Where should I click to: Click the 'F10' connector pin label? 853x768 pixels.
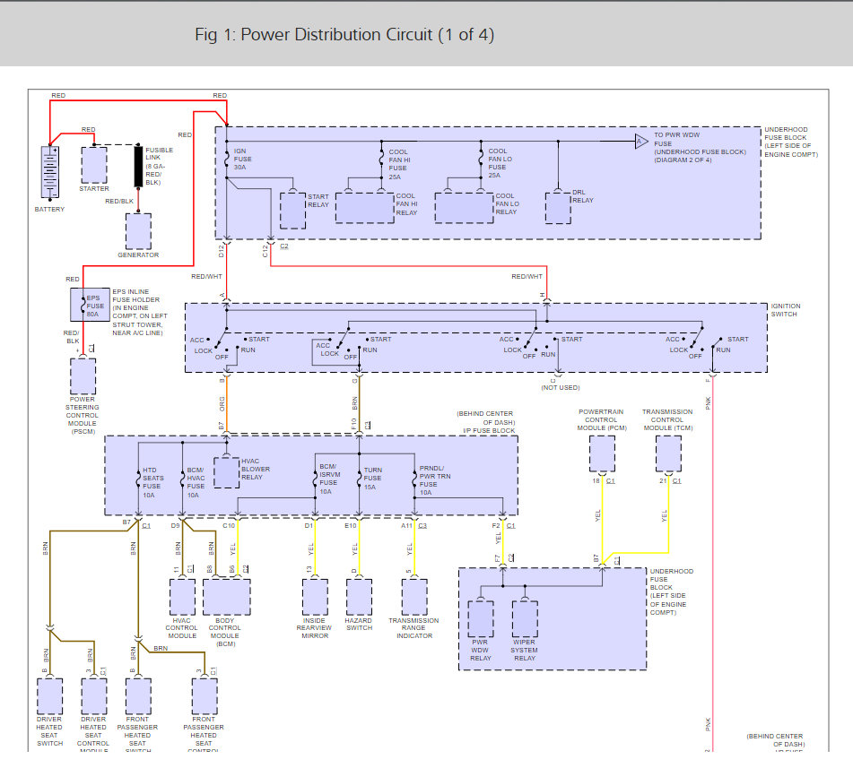[x=353, y=423]
